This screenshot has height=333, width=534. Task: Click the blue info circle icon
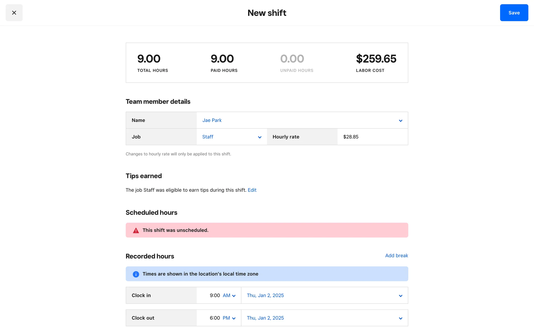pos(136,274)
